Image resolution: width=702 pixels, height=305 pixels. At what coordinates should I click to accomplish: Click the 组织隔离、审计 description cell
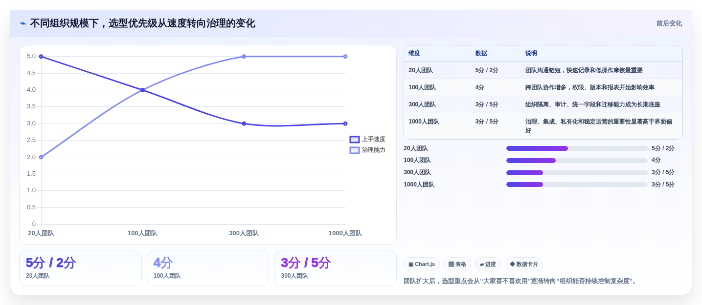point(593,105)
